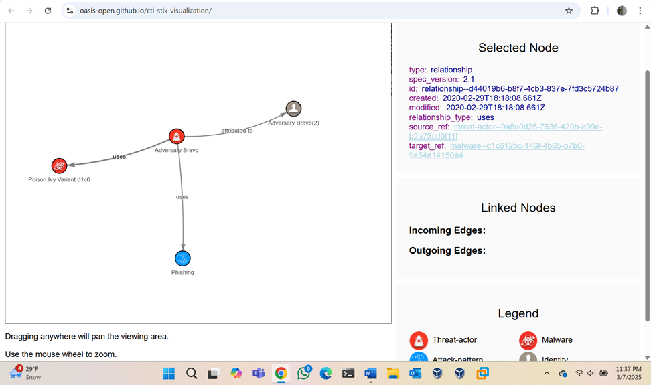Image resolution: width=651 pixels, height=385 pixels.
Task: Click the 'uses' edge label toward Phishing
Action: point(182,197)
